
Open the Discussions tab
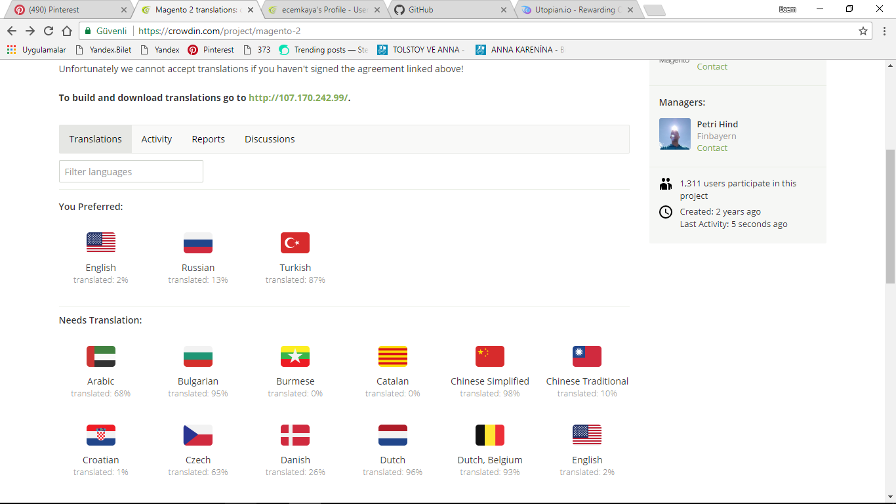coord(270,139)
